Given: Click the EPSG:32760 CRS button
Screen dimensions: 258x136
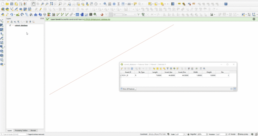Looking at the screenshot, I should (x=248, y=134).
